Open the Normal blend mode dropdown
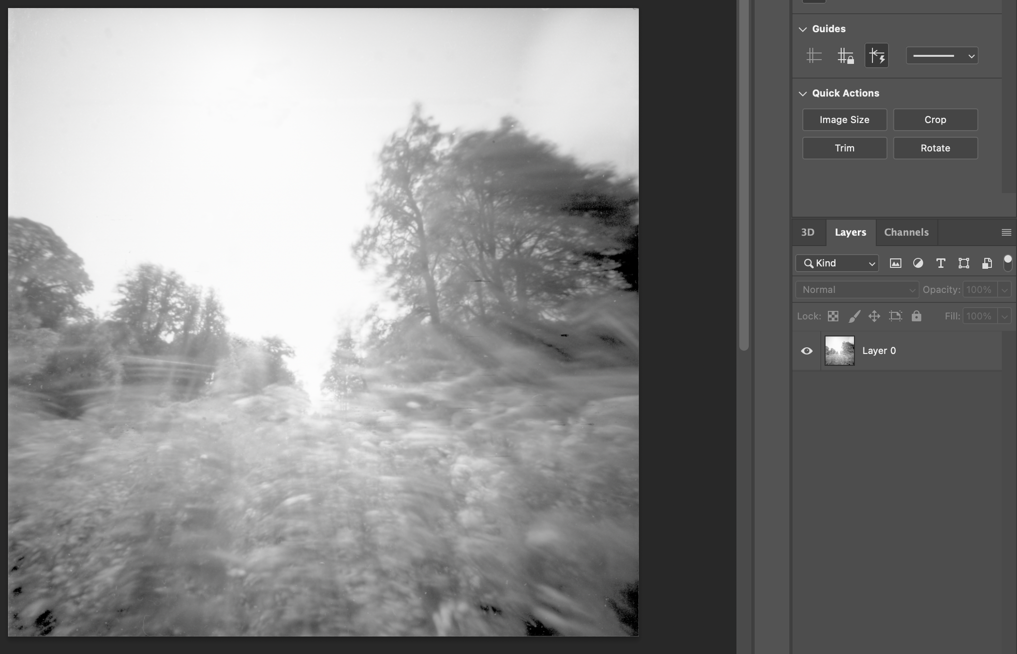The width and height of the screenshot is (1017, 654). tap(857, 290)
